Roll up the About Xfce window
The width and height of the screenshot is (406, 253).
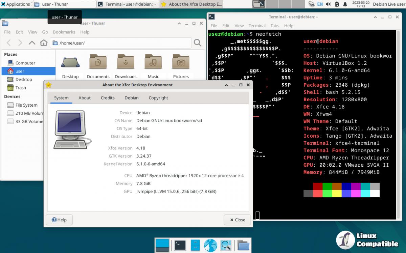click(226, 85)
